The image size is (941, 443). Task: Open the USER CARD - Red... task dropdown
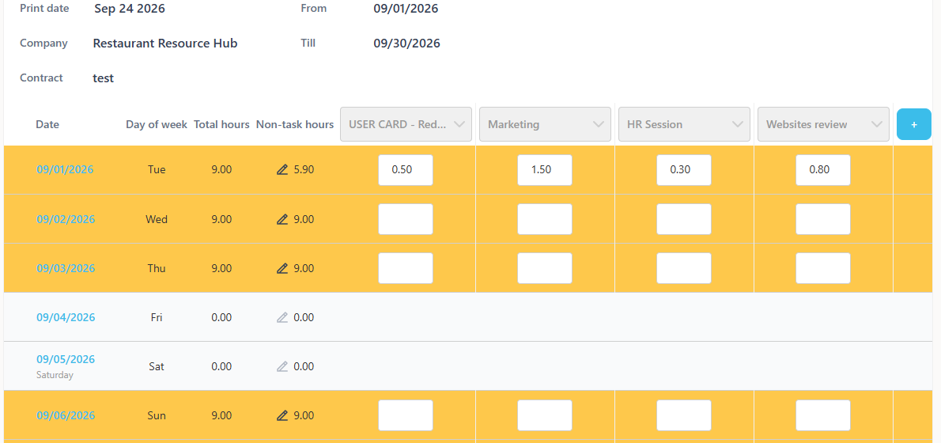406,124
